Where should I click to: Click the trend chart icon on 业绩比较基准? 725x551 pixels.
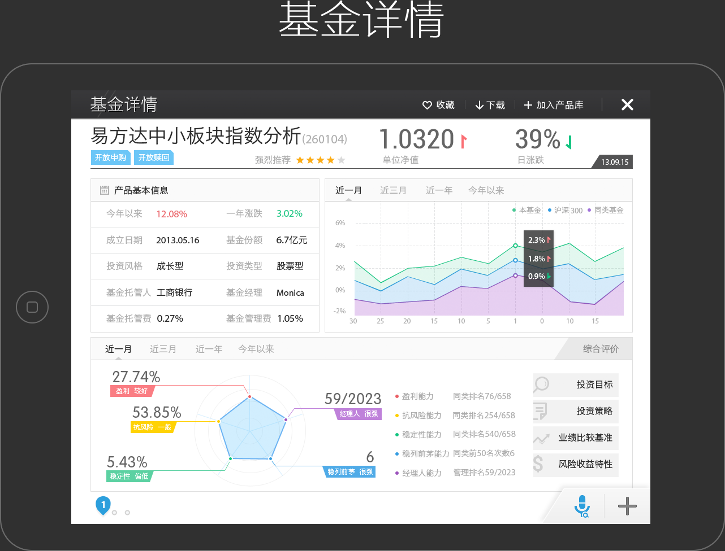pyautogui.click(x=541, y=438)
